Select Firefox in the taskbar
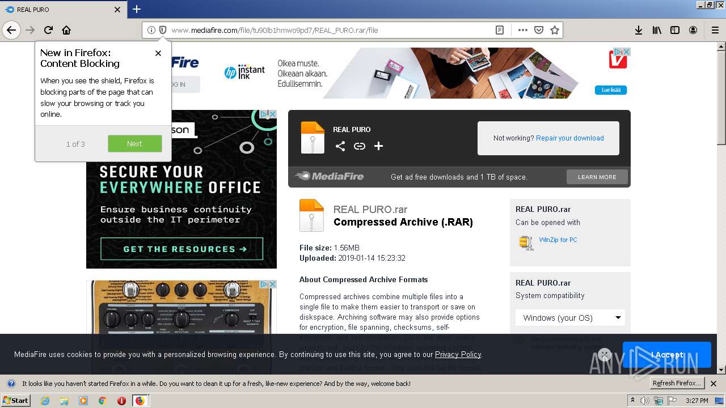 pyautogui.click(x=140, y=401)
